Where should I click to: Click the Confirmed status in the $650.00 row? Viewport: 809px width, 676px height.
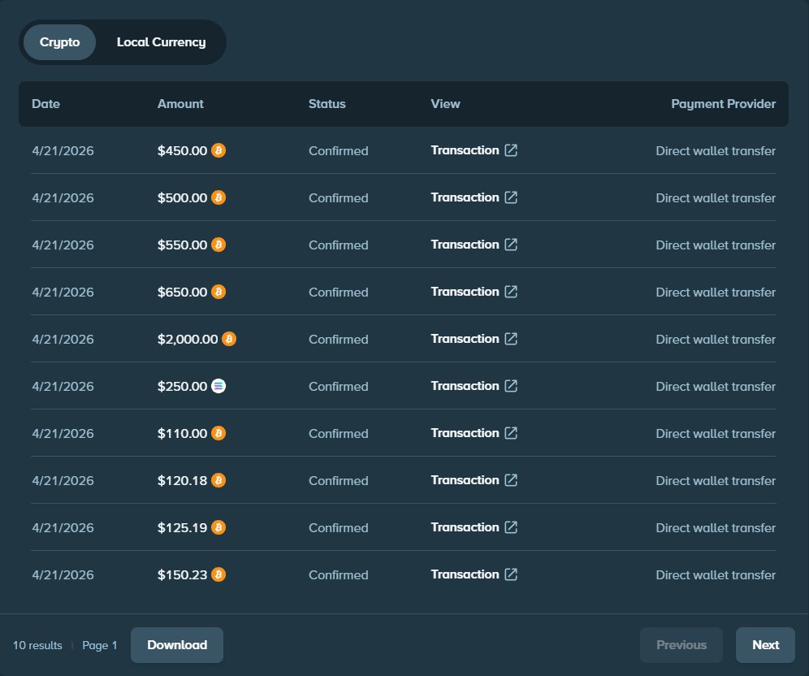(x=339, y=292)
